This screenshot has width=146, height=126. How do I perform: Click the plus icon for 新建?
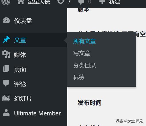pos(102,1)
